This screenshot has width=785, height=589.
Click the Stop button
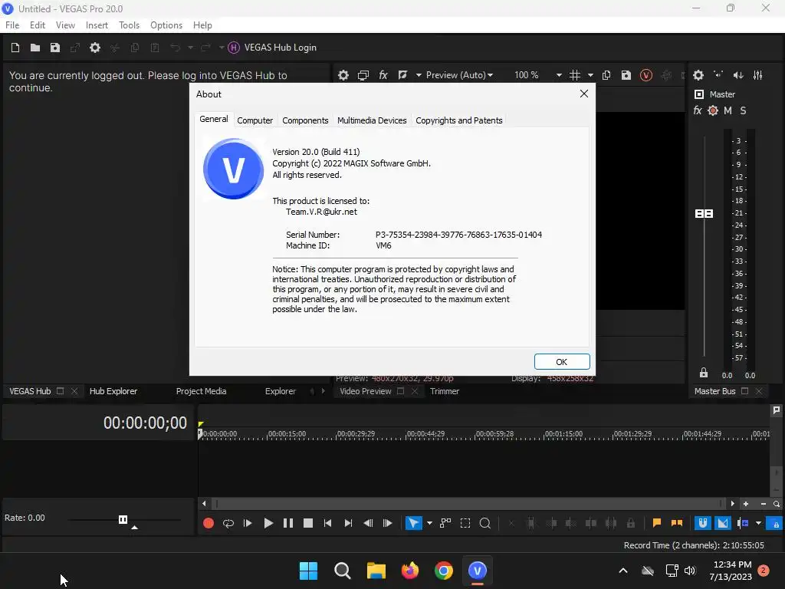coord(308,523)
